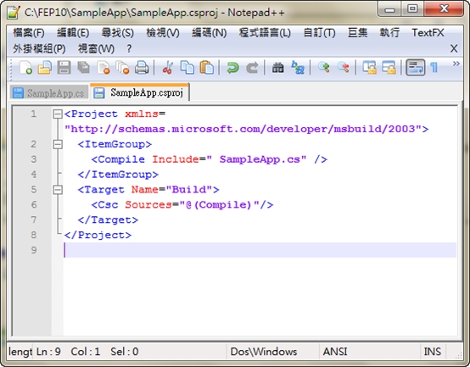Click the Cut scissors icon
The width and height of the screenshot is (470, 367).
coord(168,67)
